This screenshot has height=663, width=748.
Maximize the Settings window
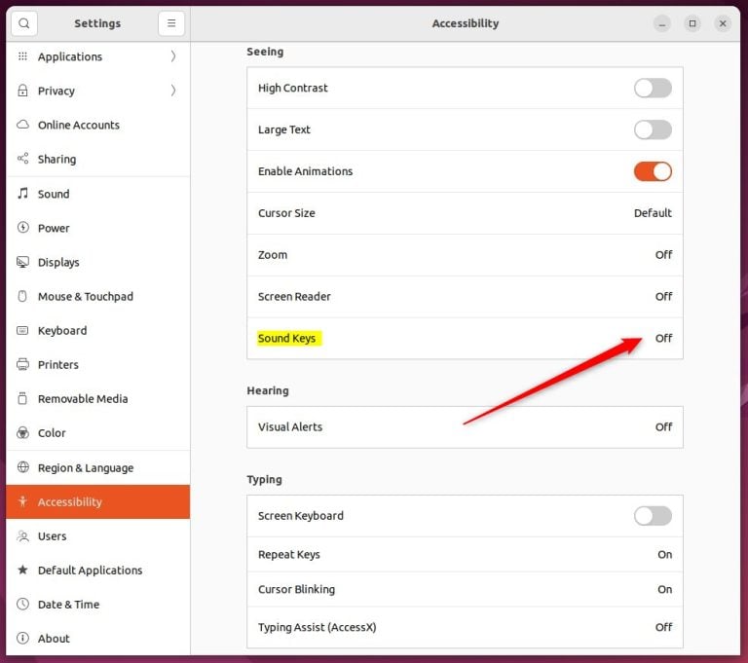(x=692, y=23)
